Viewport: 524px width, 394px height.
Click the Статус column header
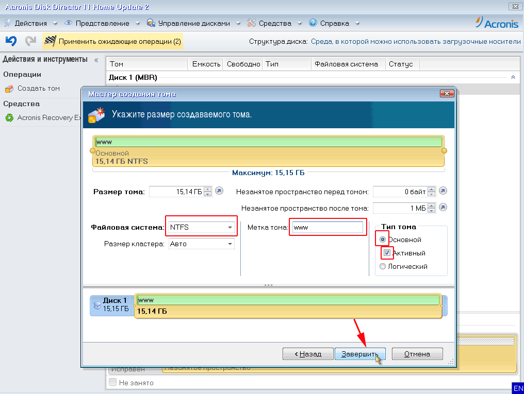tap(402, 64)
